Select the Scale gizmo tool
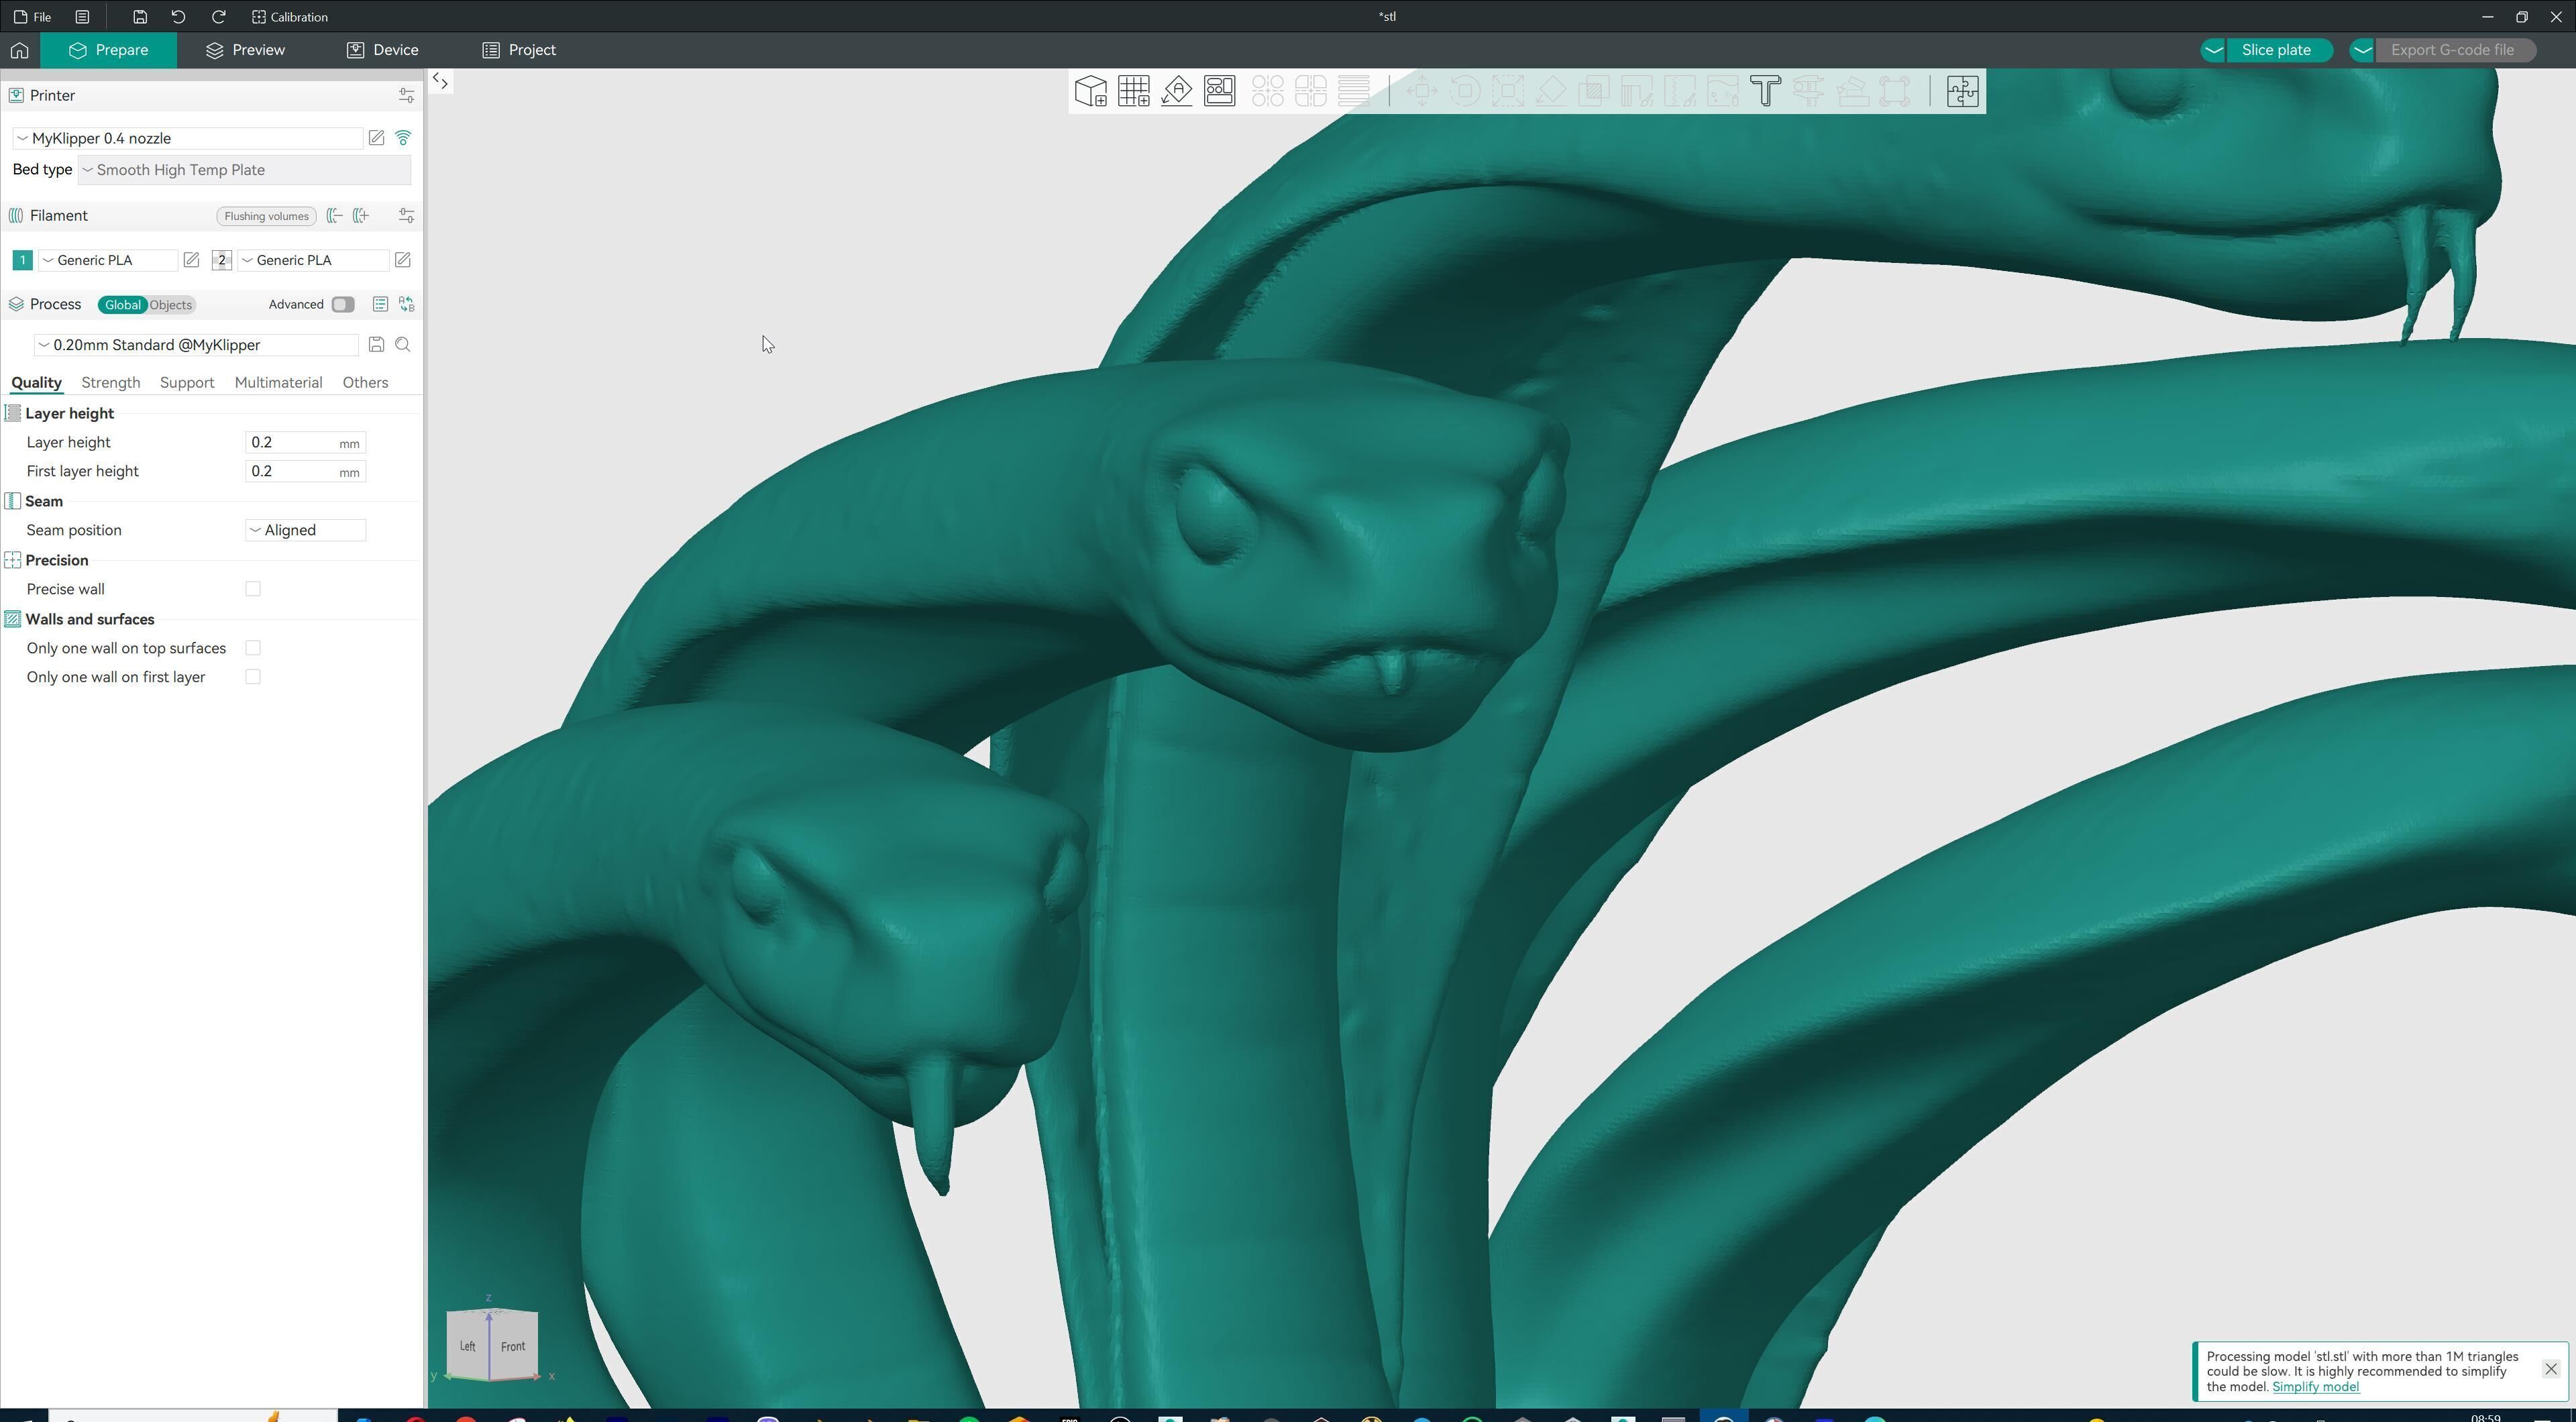Viewport: 2576px width, 1422px height. tap(1508, 91)
